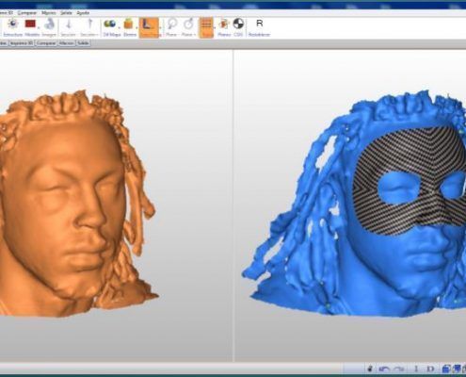
Task: Select the red rectangle model icon
Action: (31, 24)
